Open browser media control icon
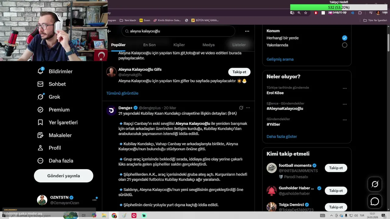 pyautogui.click(x=371, y=13)
